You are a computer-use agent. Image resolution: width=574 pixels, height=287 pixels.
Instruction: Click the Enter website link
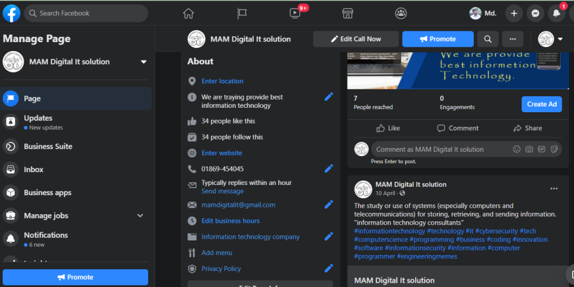222,153
